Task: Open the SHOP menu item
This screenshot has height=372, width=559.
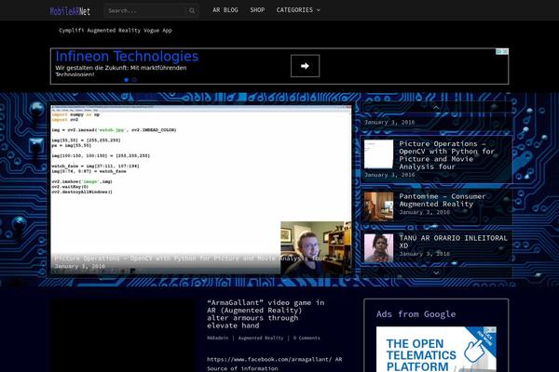Action: 257,10
